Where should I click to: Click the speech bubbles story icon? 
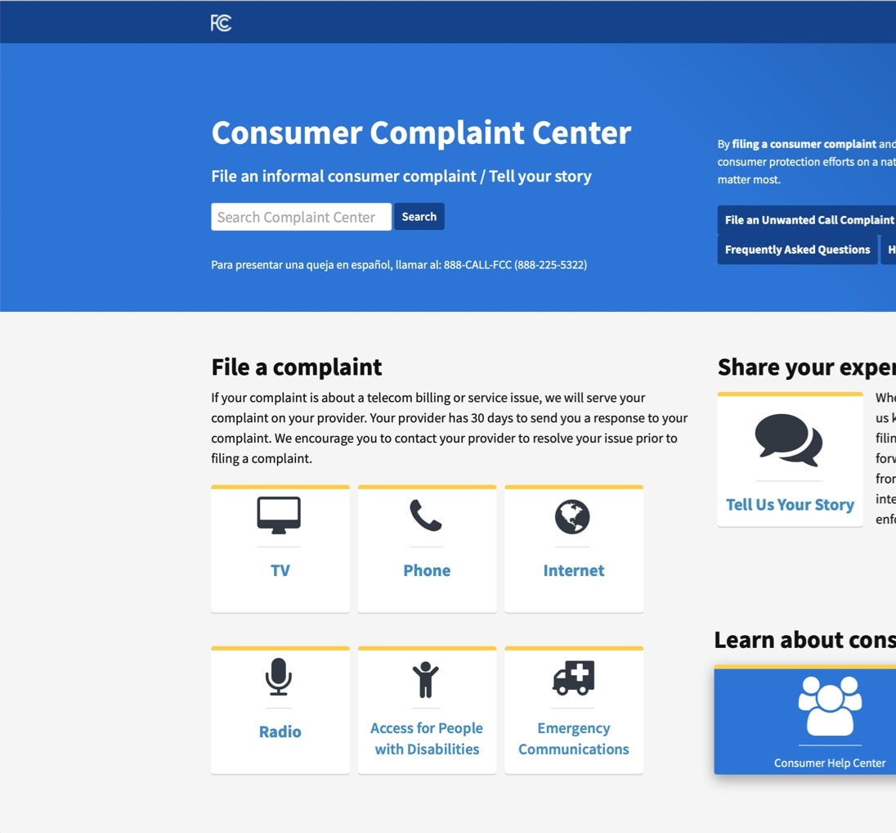tap(789, 440)
